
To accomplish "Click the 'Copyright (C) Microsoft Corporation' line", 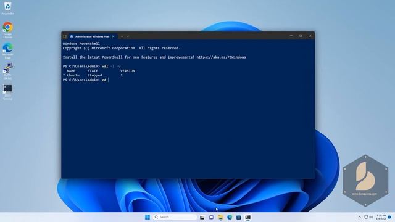I will tap(122, 48).
